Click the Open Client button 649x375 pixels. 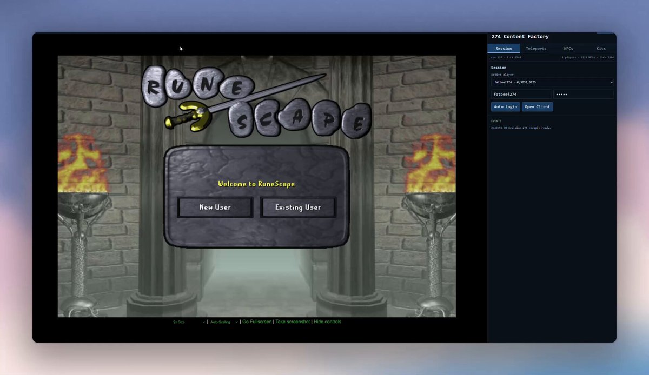(x=538, y=107)
